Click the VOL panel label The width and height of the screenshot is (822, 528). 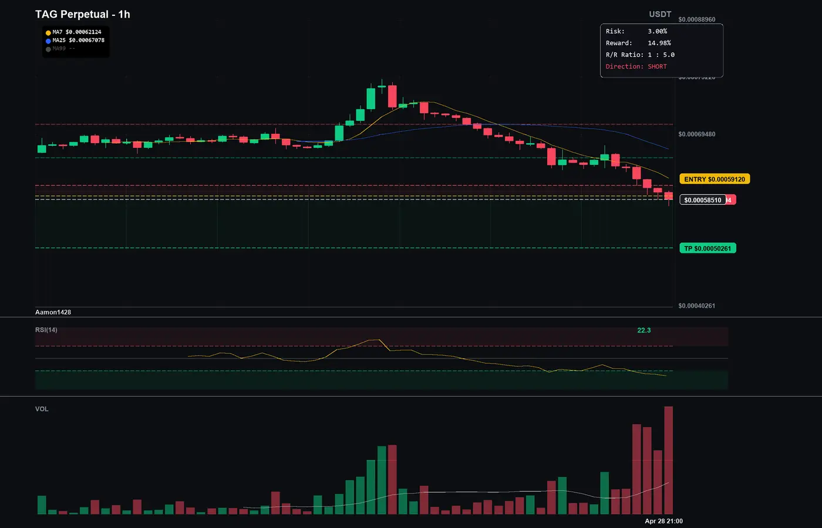pyautogui.click(x=42, y=409)
